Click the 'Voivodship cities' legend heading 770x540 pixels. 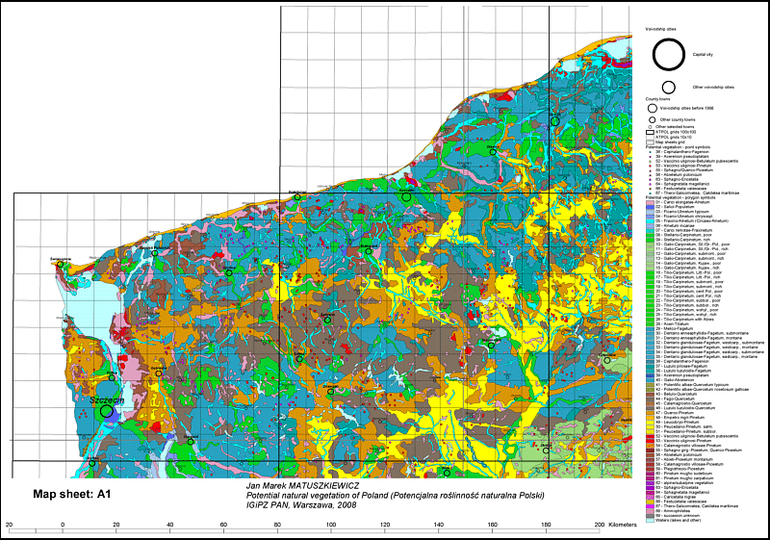pyautogui.click(x=660, y=30)
